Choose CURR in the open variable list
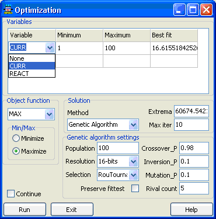The height and width of the screenshot is (219, 216). point(32,66)
